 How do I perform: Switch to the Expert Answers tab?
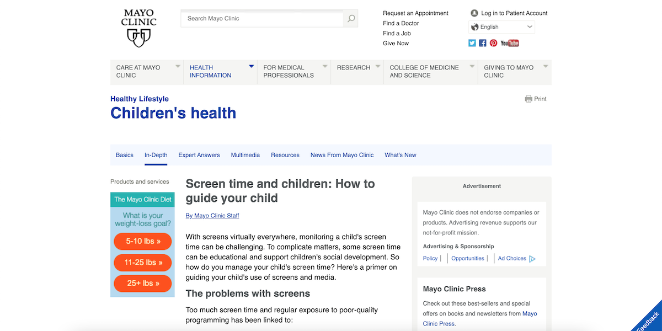(x=199, y=155)
